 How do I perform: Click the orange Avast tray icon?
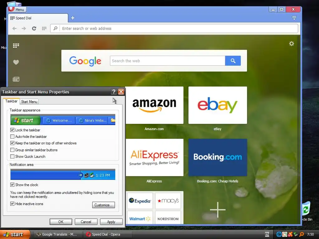tap(290, 234)
